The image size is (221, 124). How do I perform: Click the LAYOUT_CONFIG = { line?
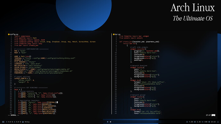pos(22,78)
